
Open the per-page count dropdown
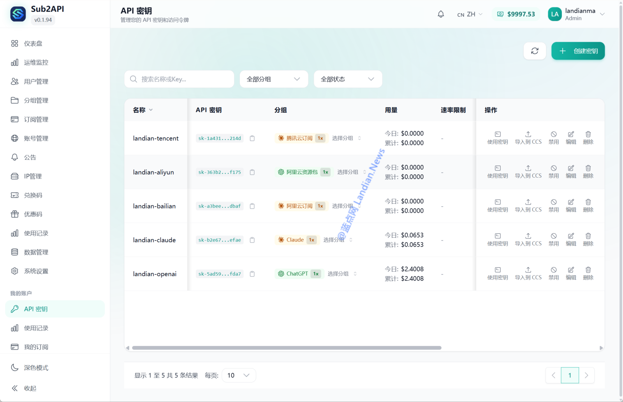pos(239,375)
